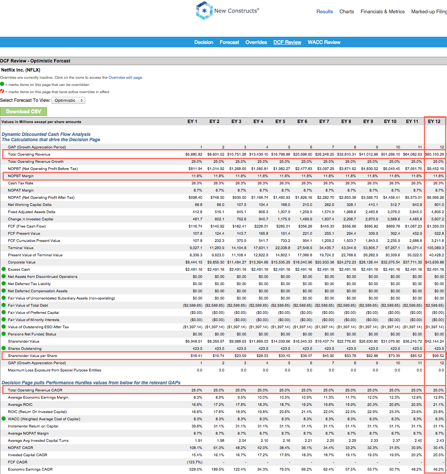Click the 529.0% Economic Earnings CAGR value
Screen dimensions: 447x474
click(196, 469)
